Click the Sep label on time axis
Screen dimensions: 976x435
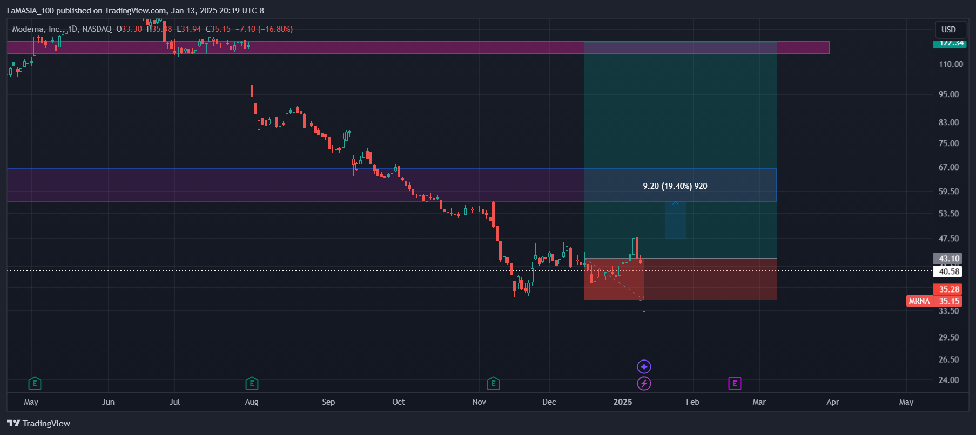point(328,402)
